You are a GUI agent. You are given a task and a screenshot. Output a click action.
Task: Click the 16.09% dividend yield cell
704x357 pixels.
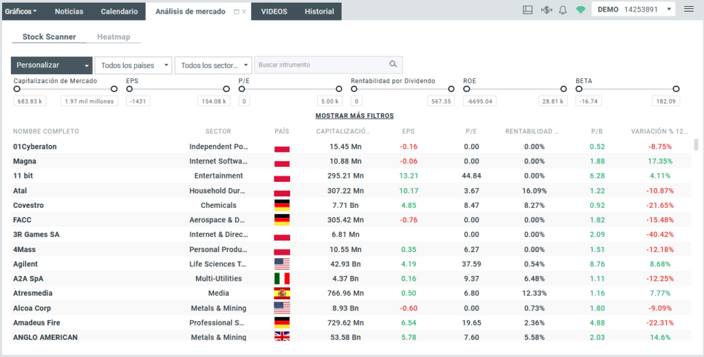pos(534,191)
